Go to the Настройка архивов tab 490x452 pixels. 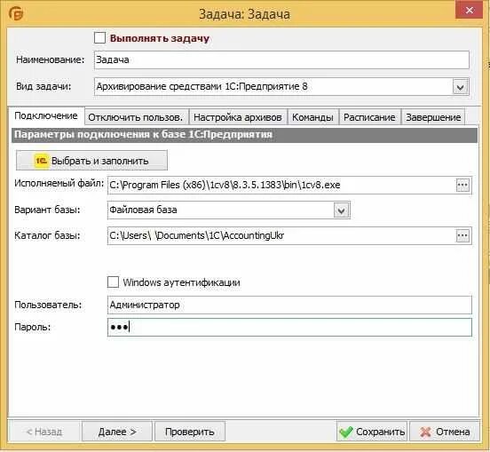[238, 117]
